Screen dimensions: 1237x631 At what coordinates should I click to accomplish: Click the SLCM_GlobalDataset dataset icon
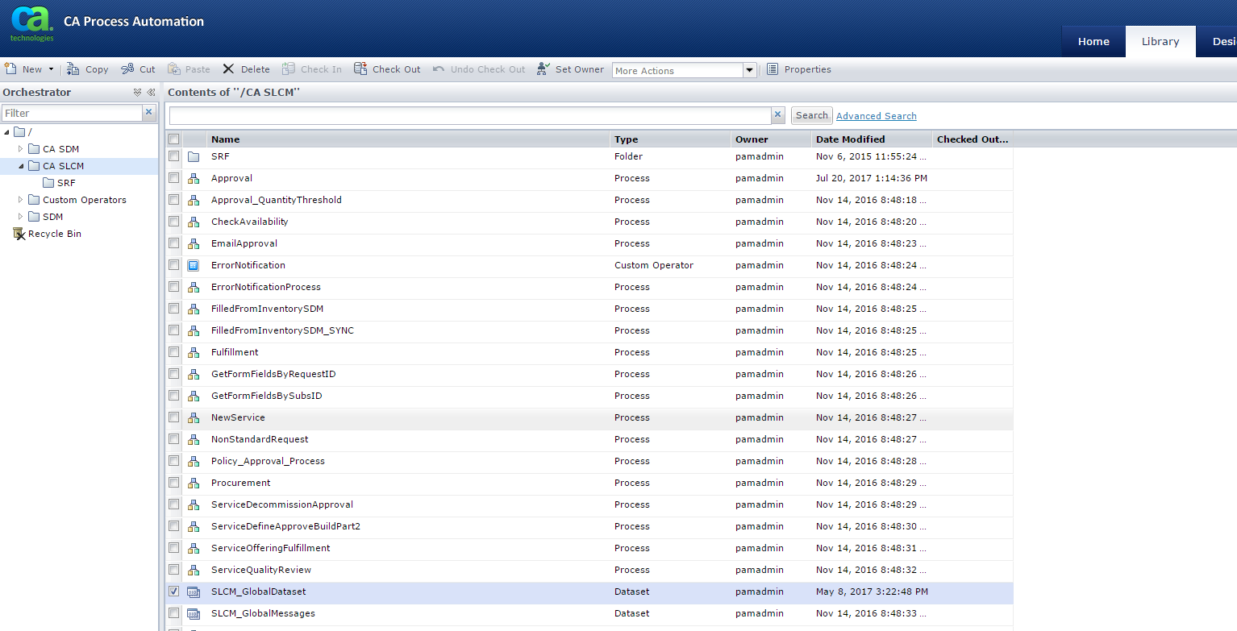click(x=194, y=592)
